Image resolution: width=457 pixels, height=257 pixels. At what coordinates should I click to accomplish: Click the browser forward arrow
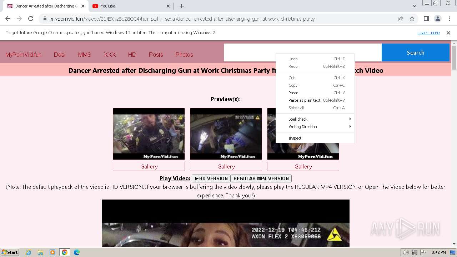point(19,19)
